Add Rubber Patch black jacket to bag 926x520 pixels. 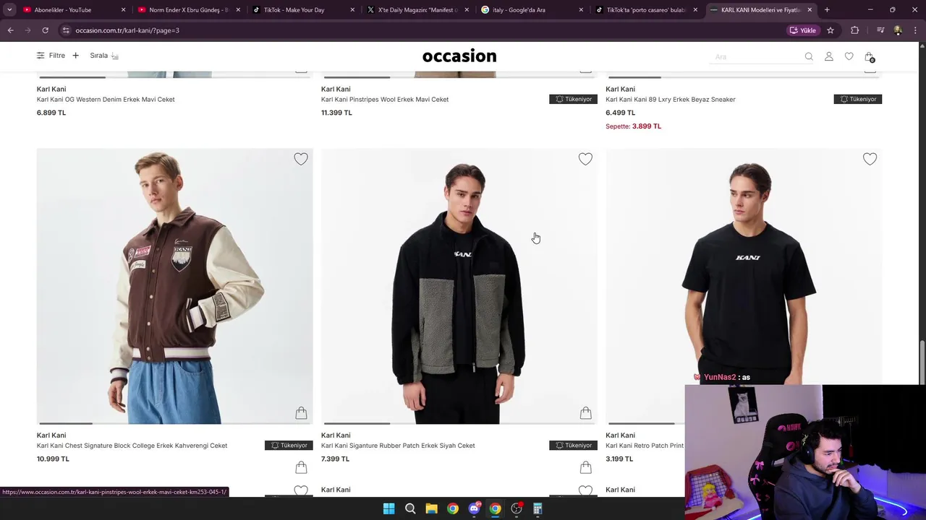click(585, 413)
